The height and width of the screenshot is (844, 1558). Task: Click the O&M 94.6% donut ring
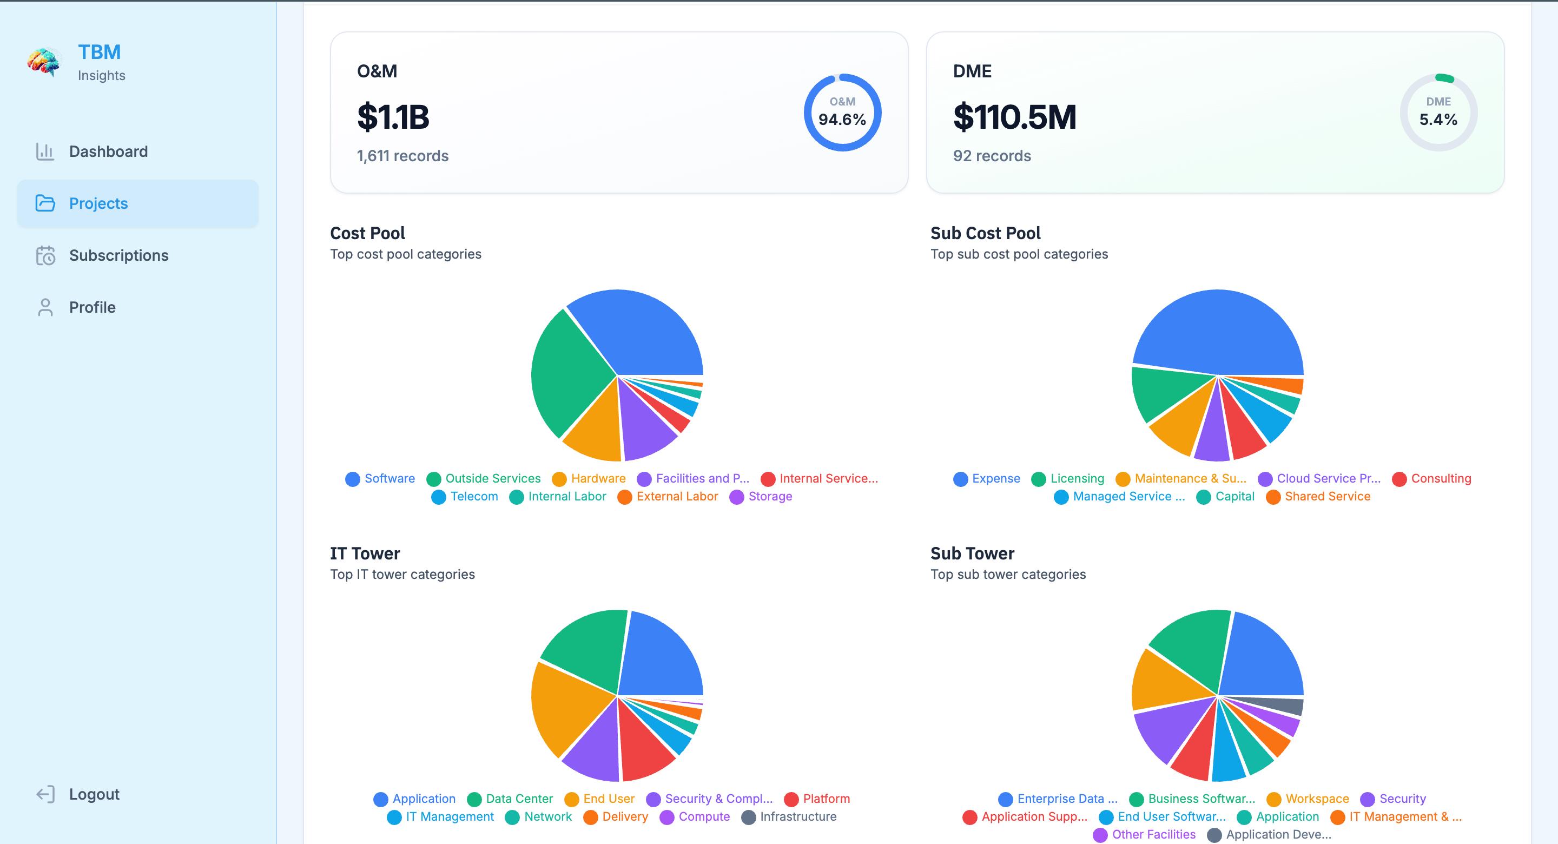click(842, 113)
